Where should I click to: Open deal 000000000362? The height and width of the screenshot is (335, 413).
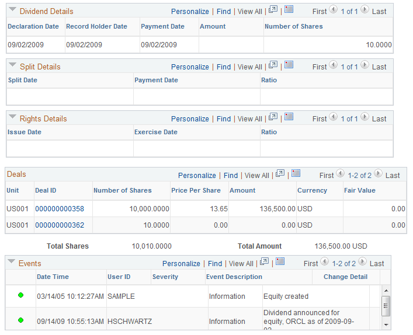coord(60,225)
